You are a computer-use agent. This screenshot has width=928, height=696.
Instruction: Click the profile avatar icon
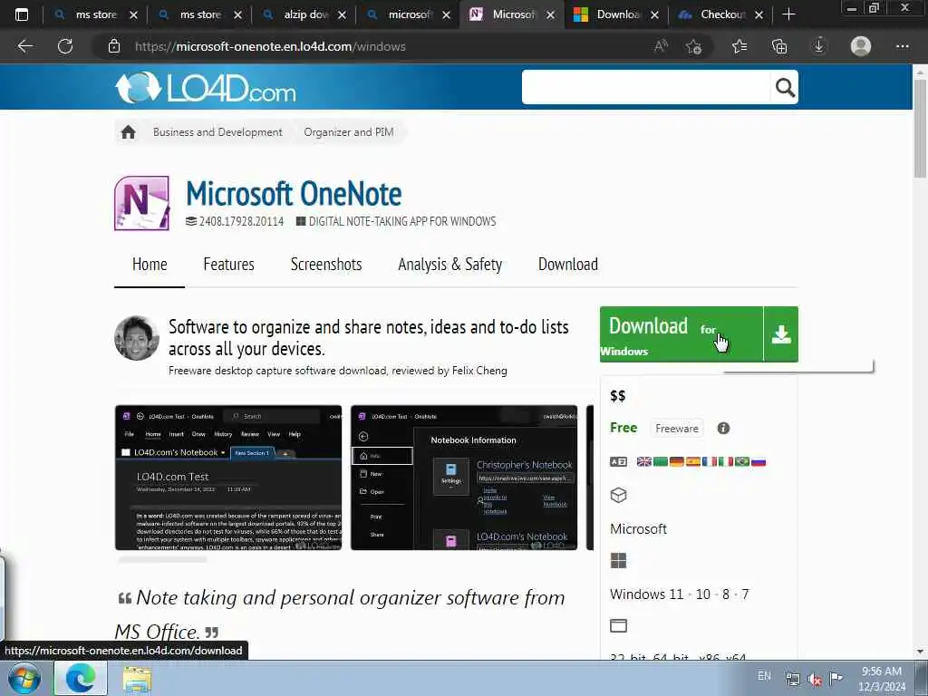[861, 46]
